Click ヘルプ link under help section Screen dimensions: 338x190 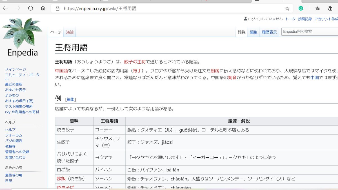(x=10, y=130)
